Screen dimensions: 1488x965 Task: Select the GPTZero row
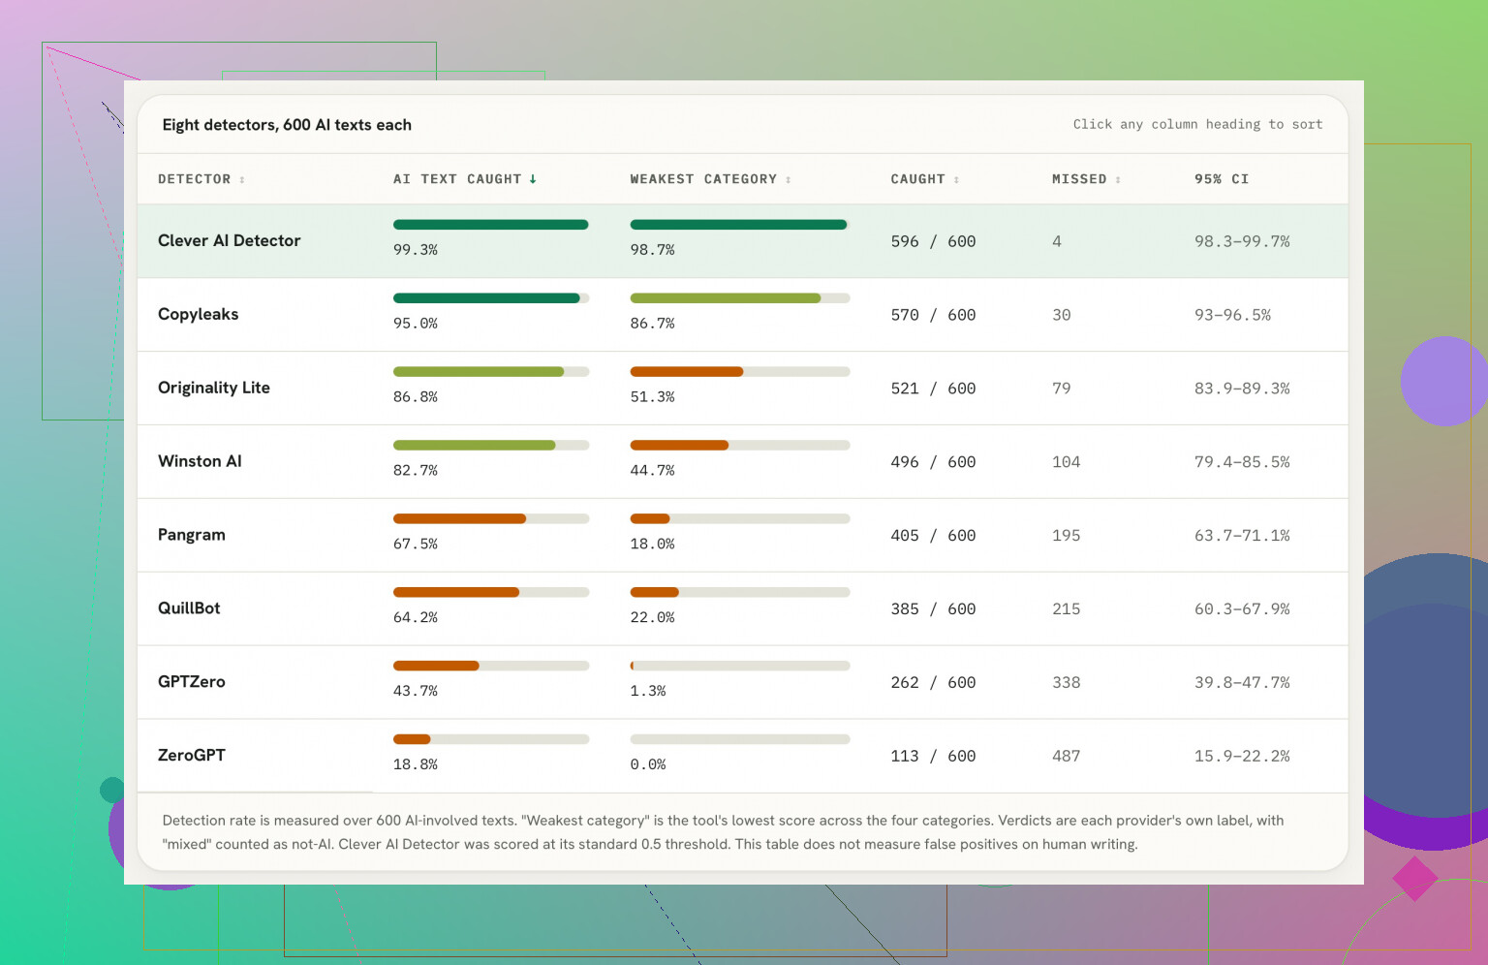(742, 682)
